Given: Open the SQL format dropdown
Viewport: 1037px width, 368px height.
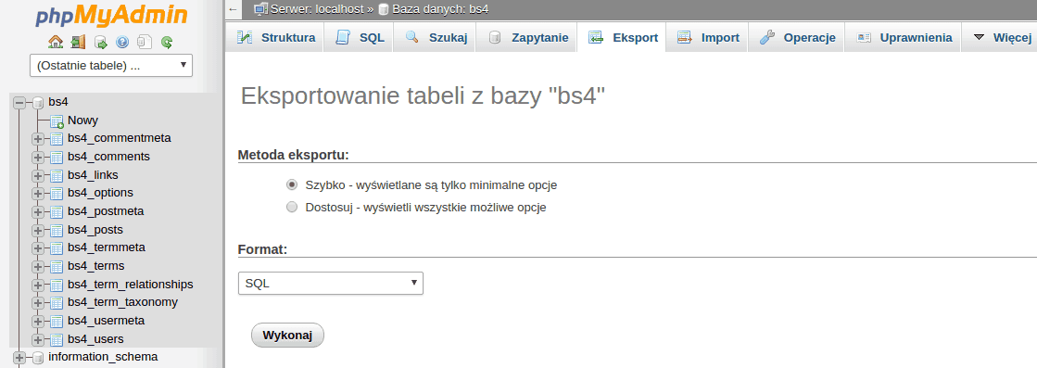Looking at the screenshot, I should point(330,283).
